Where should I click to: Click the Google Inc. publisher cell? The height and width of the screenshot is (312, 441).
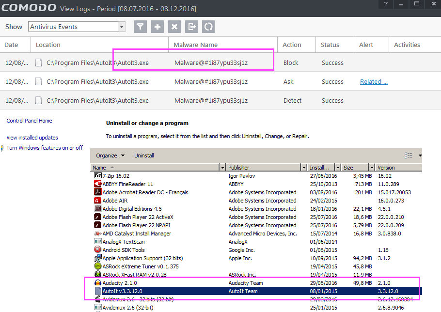click(242, 250)
